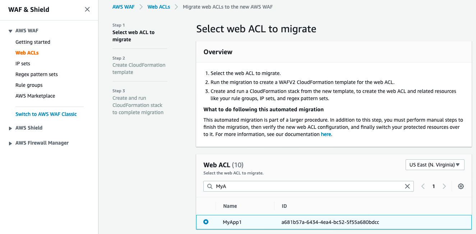This screenshot has width=476, height=234.
Task: Expand the AWS Firewall Manager section
Action: pos(10,143)
